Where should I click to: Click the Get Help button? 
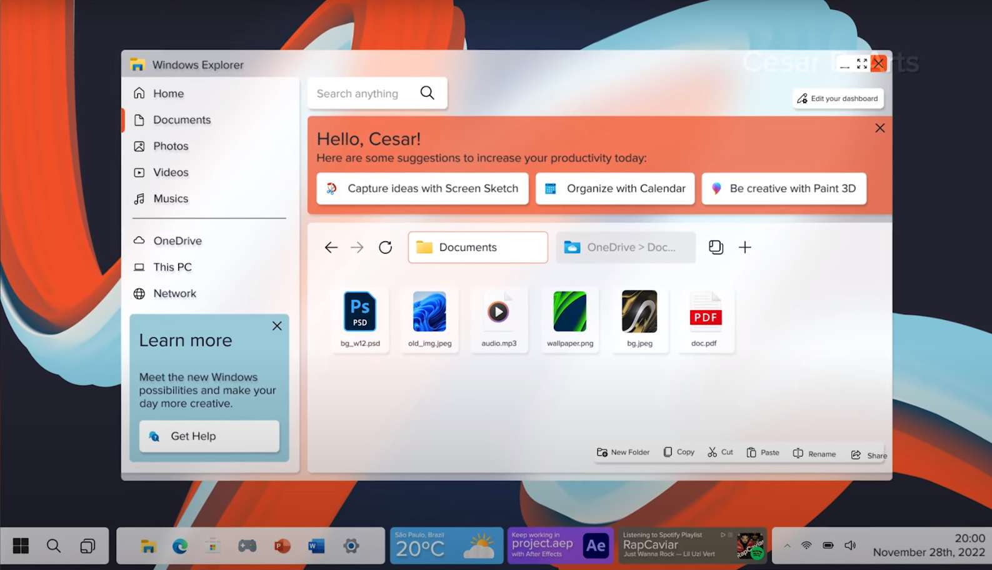[209, 436]
